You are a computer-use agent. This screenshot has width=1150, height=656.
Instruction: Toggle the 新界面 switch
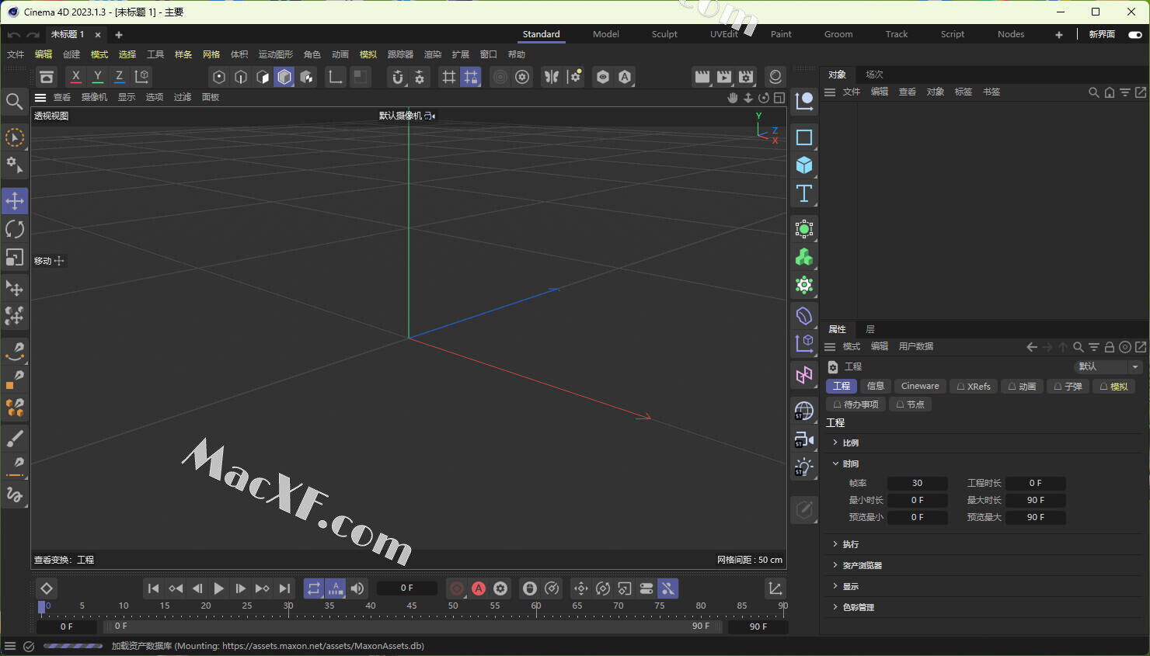point(1134,34)
